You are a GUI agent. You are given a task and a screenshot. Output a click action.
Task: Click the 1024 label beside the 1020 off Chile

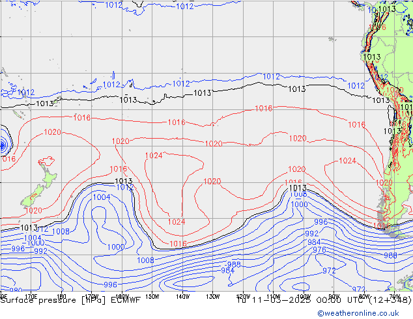pyautogui.click(x=347, y=161)
